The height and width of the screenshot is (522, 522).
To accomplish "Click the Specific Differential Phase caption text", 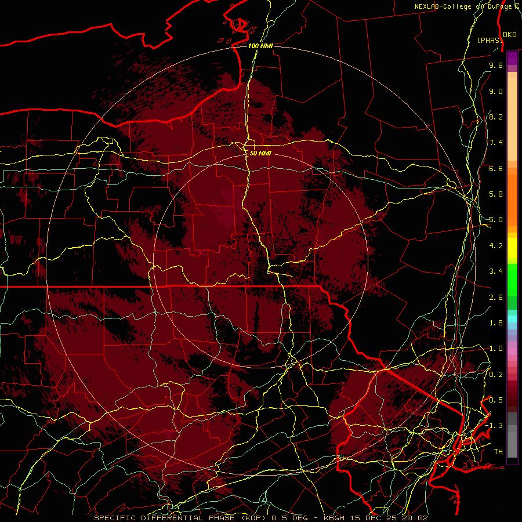I will (x=261, y=518).
